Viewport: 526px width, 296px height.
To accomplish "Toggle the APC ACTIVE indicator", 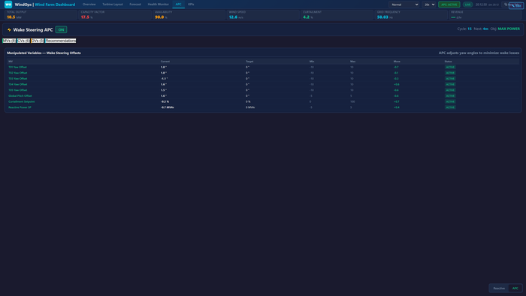I will (449, 5).
